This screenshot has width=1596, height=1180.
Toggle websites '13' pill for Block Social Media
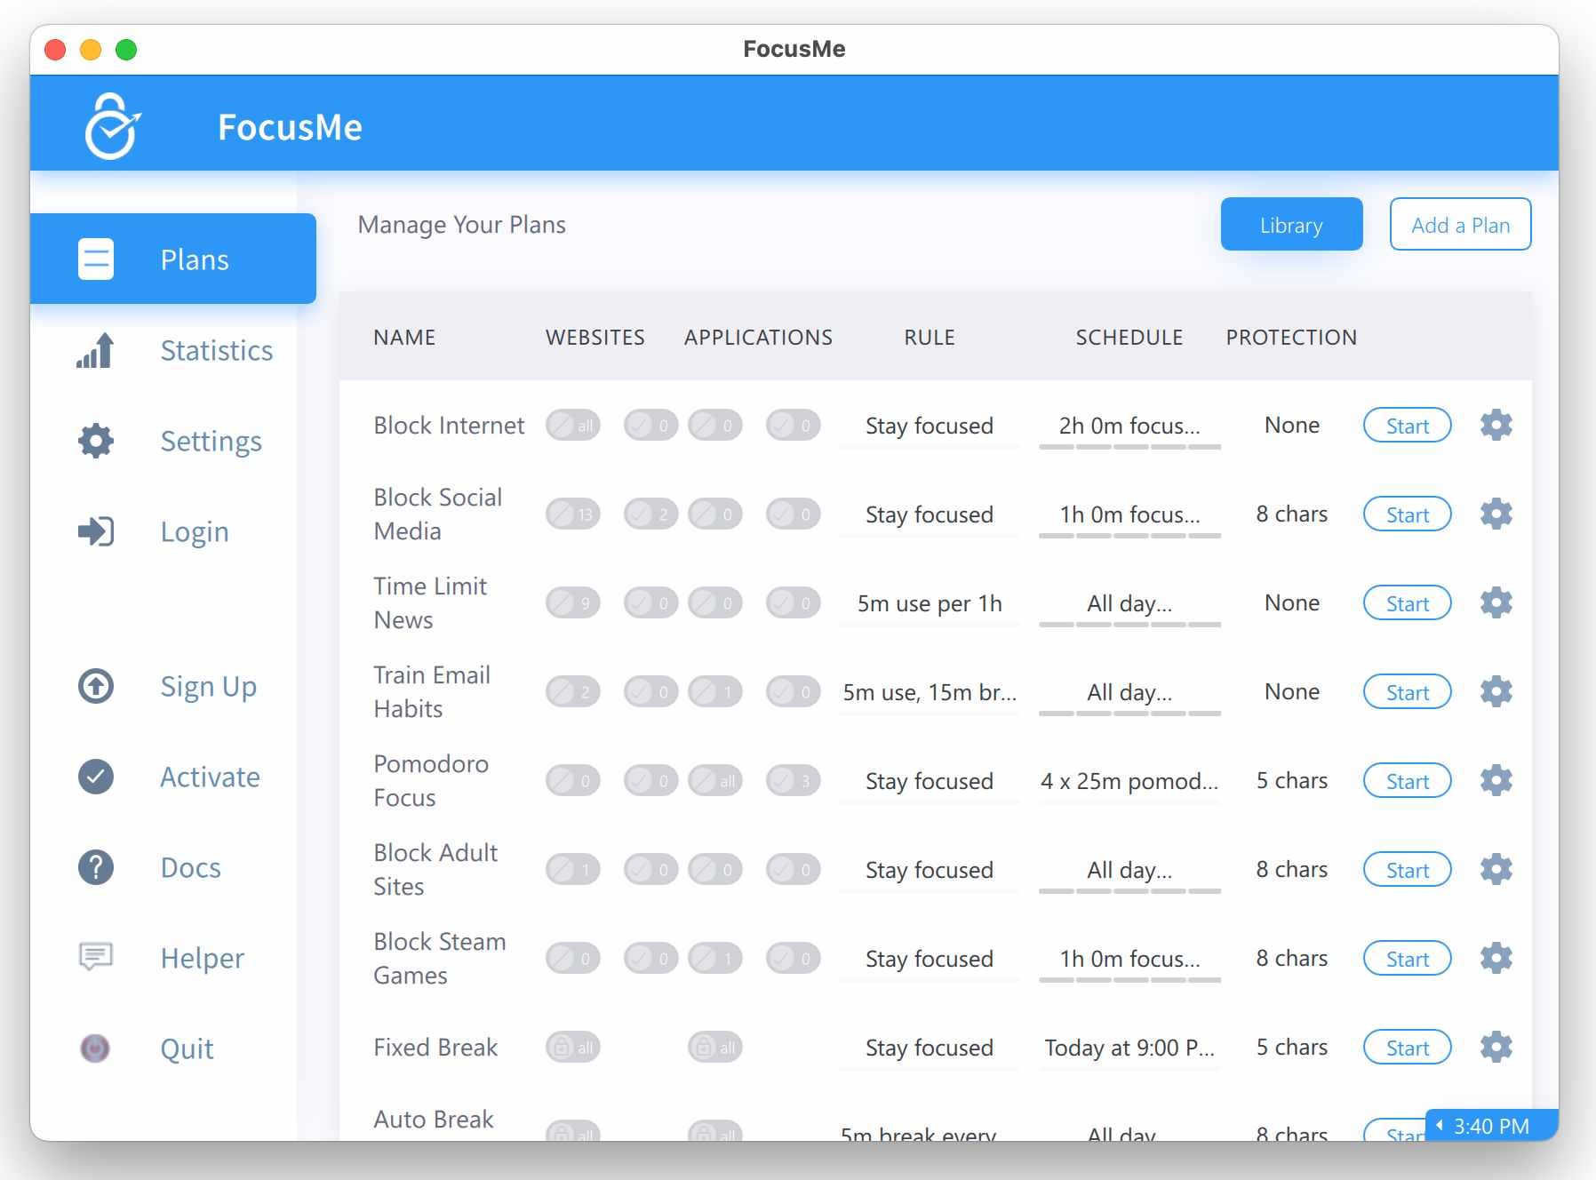coord(573,514)
